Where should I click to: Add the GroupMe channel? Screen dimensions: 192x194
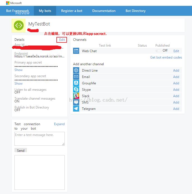[176, 83]
